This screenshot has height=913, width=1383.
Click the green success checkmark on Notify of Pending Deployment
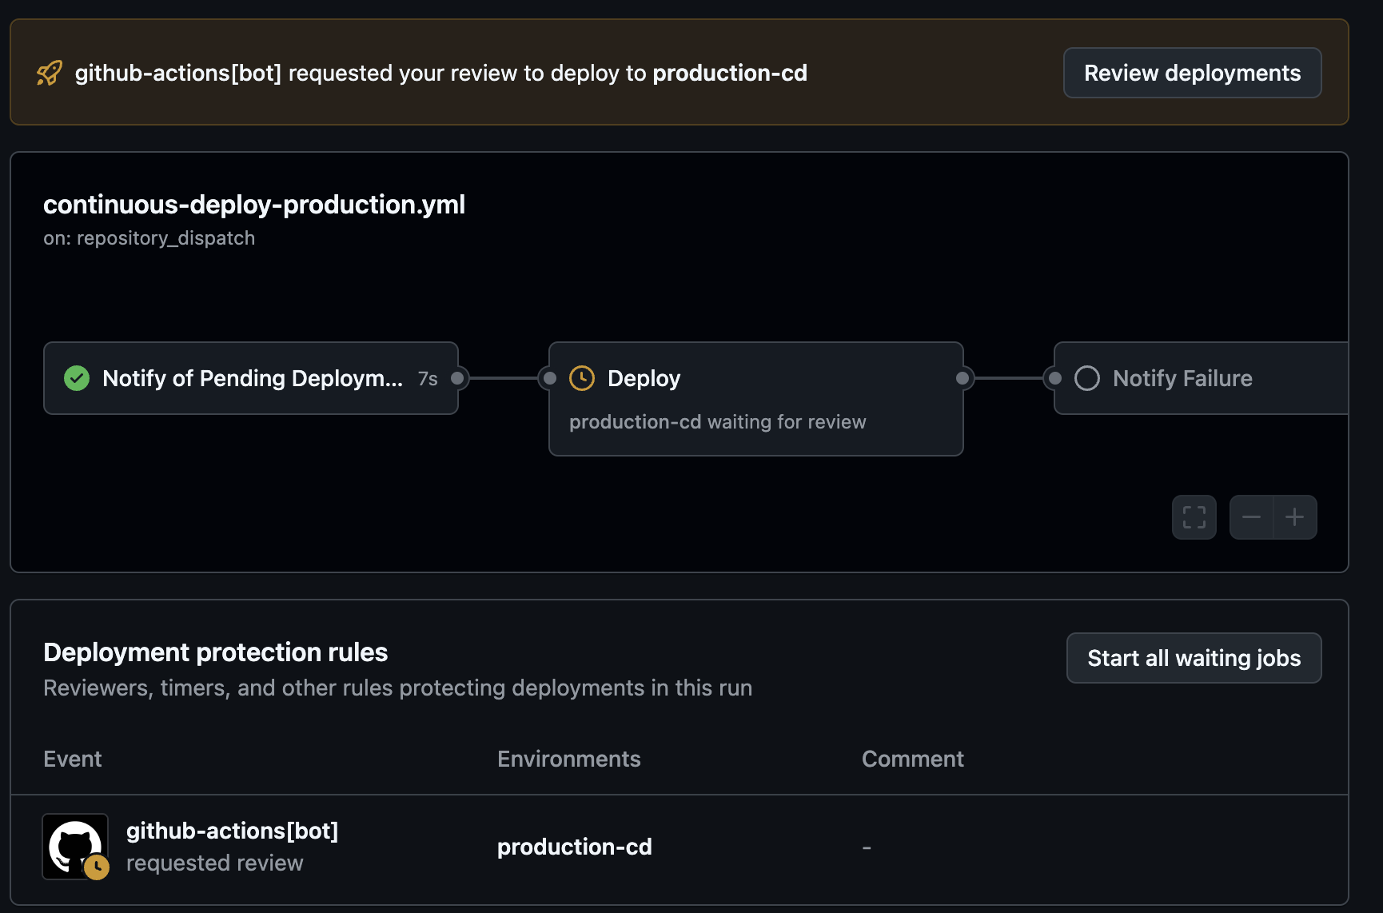coord(77,377)
